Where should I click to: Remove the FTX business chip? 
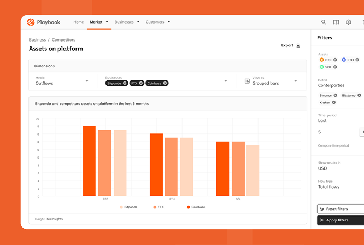pyautogui.click(x=141, y=83)
